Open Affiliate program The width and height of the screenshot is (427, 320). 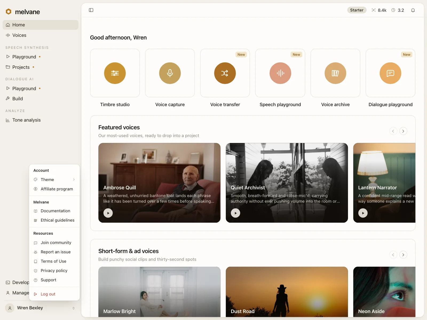pos(54,189)
